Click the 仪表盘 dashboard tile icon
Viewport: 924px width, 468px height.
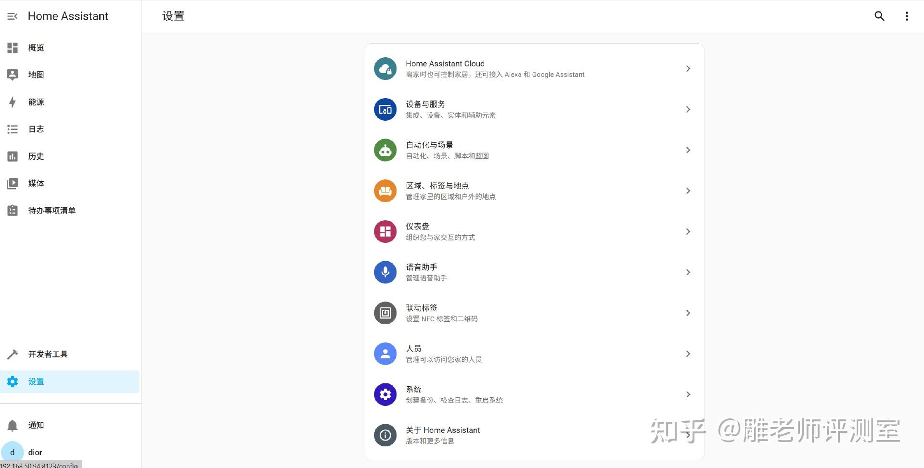click(x=385, y=232)
